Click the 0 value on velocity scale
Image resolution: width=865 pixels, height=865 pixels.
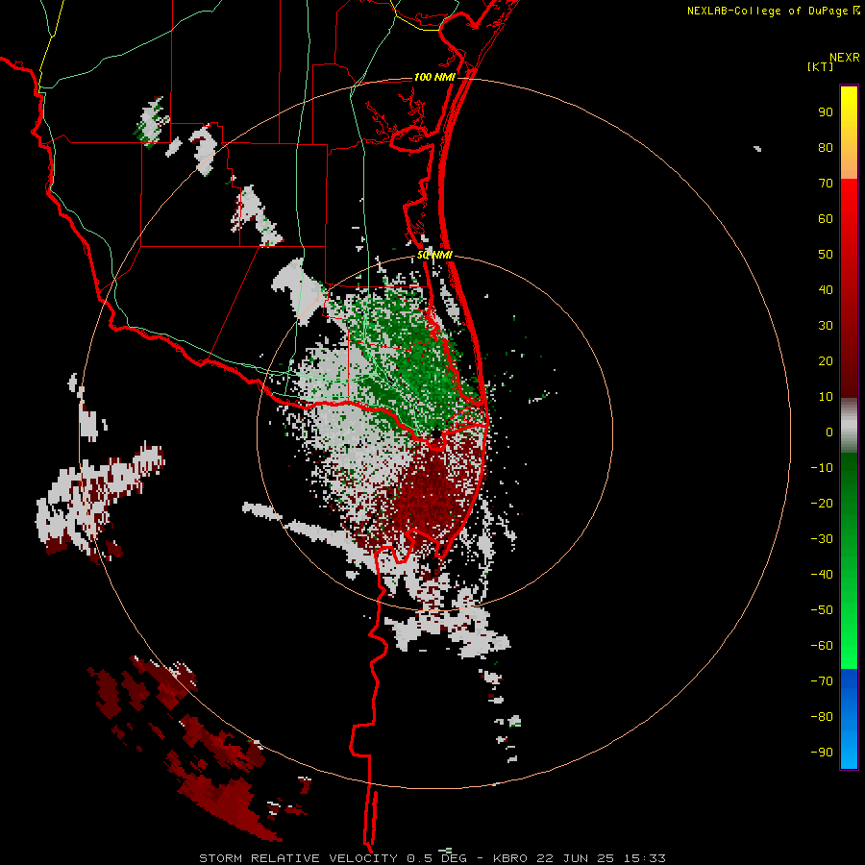point(829,432)
